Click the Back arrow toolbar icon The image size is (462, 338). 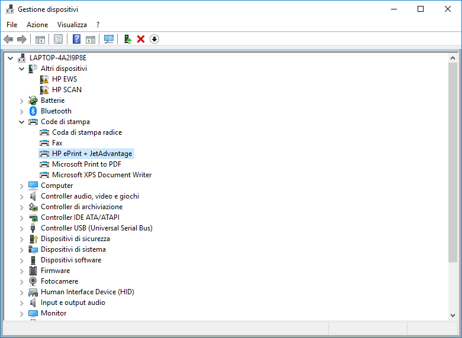[8, 39]
